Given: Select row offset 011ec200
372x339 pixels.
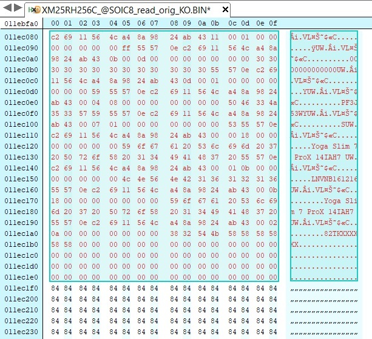Looking at the screenshot, I should click(x=21, y=299).
